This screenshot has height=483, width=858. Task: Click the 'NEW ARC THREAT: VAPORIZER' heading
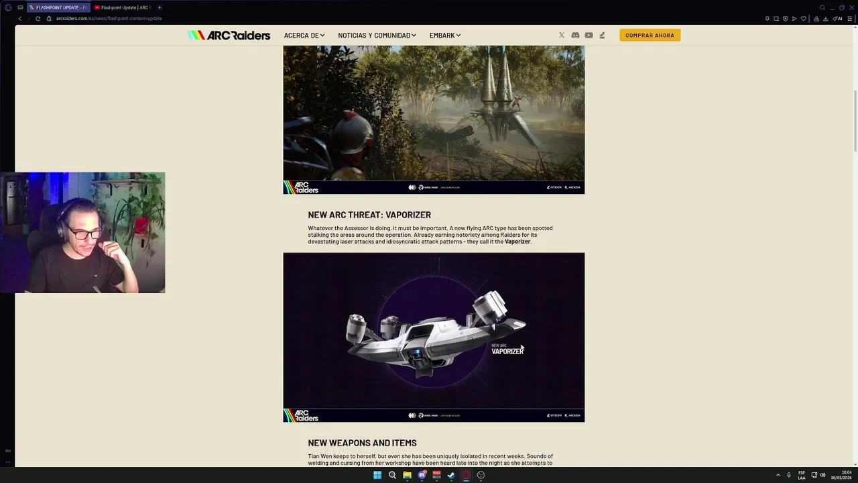(x=369, y=215)
